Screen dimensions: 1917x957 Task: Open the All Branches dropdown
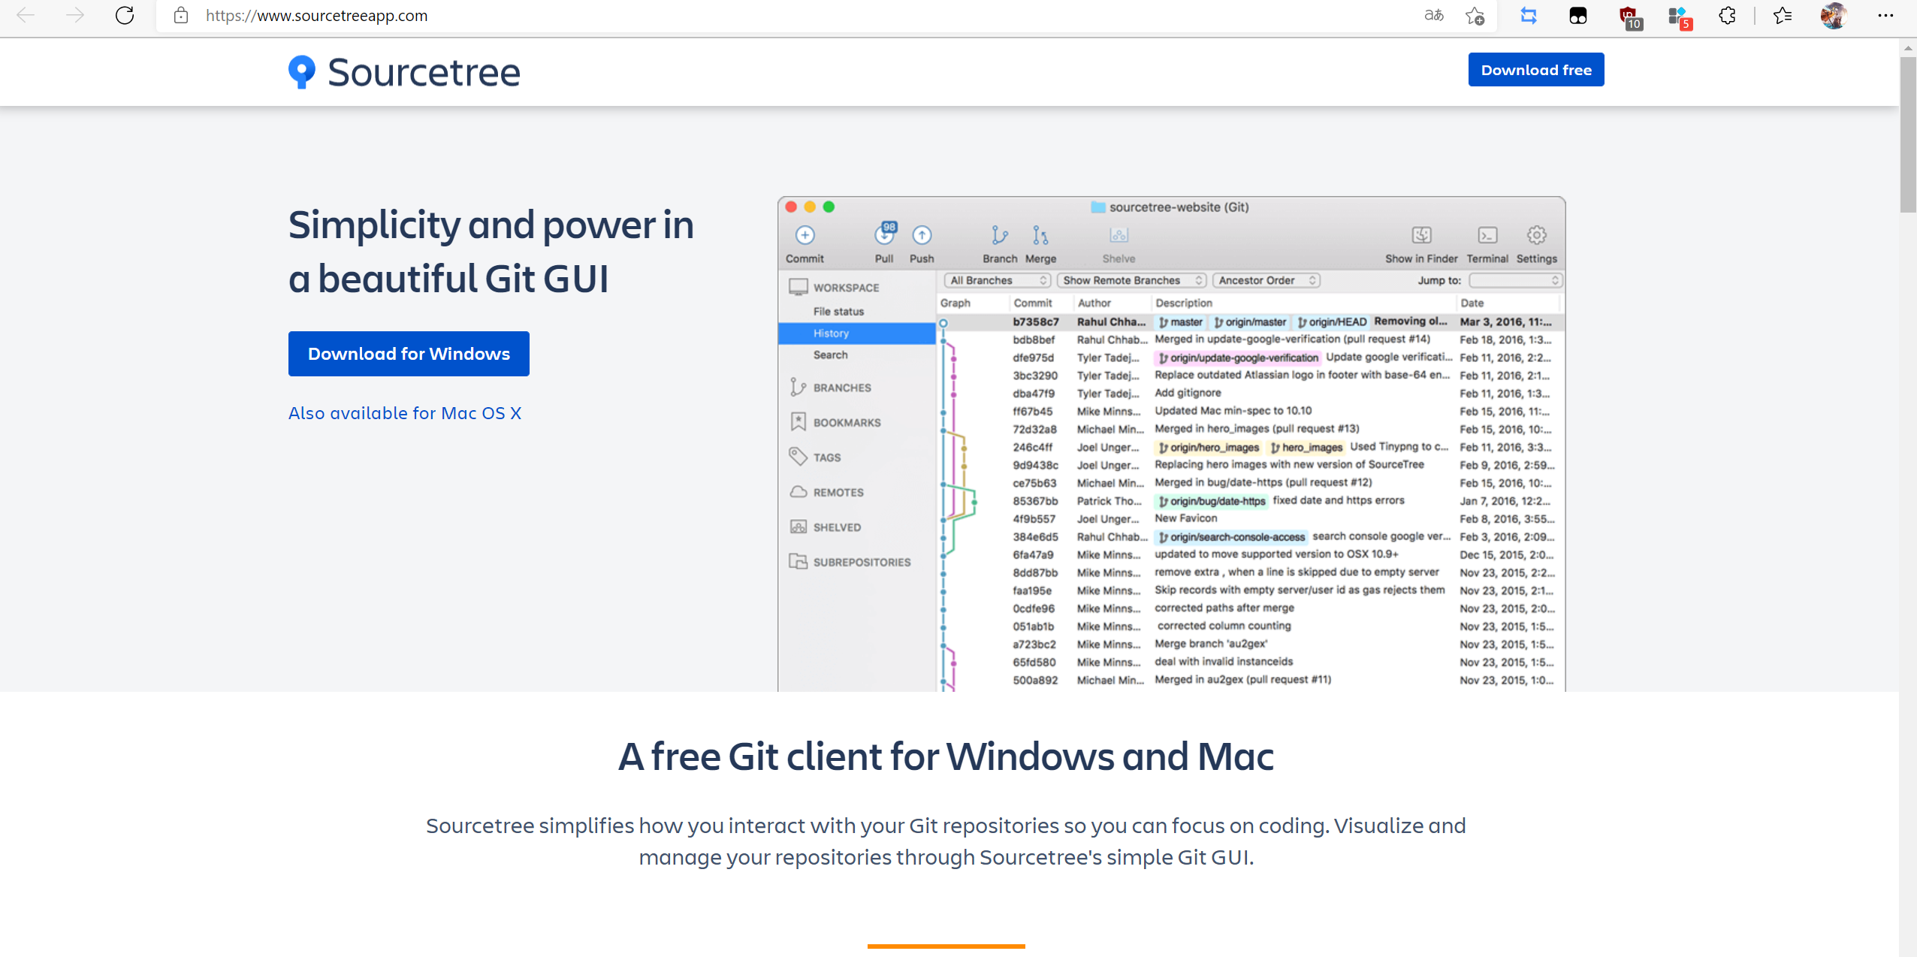(x=998, y=280)
